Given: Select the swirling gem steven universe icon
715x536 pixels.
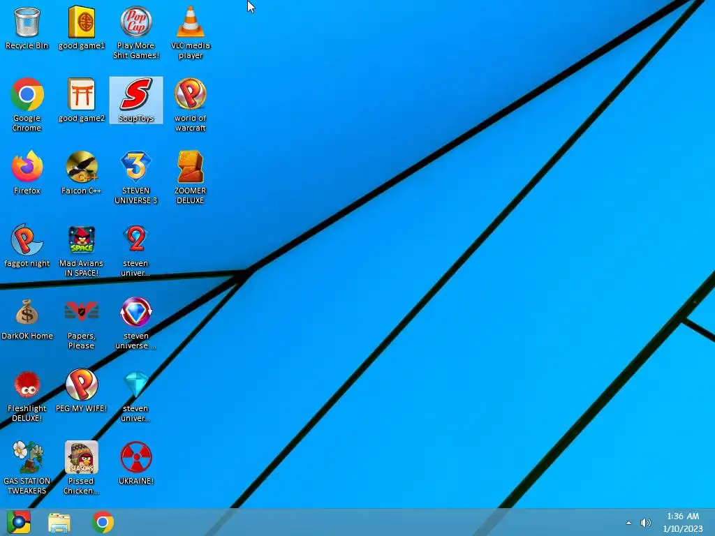Looking at the screenshot, I should 136,322.
